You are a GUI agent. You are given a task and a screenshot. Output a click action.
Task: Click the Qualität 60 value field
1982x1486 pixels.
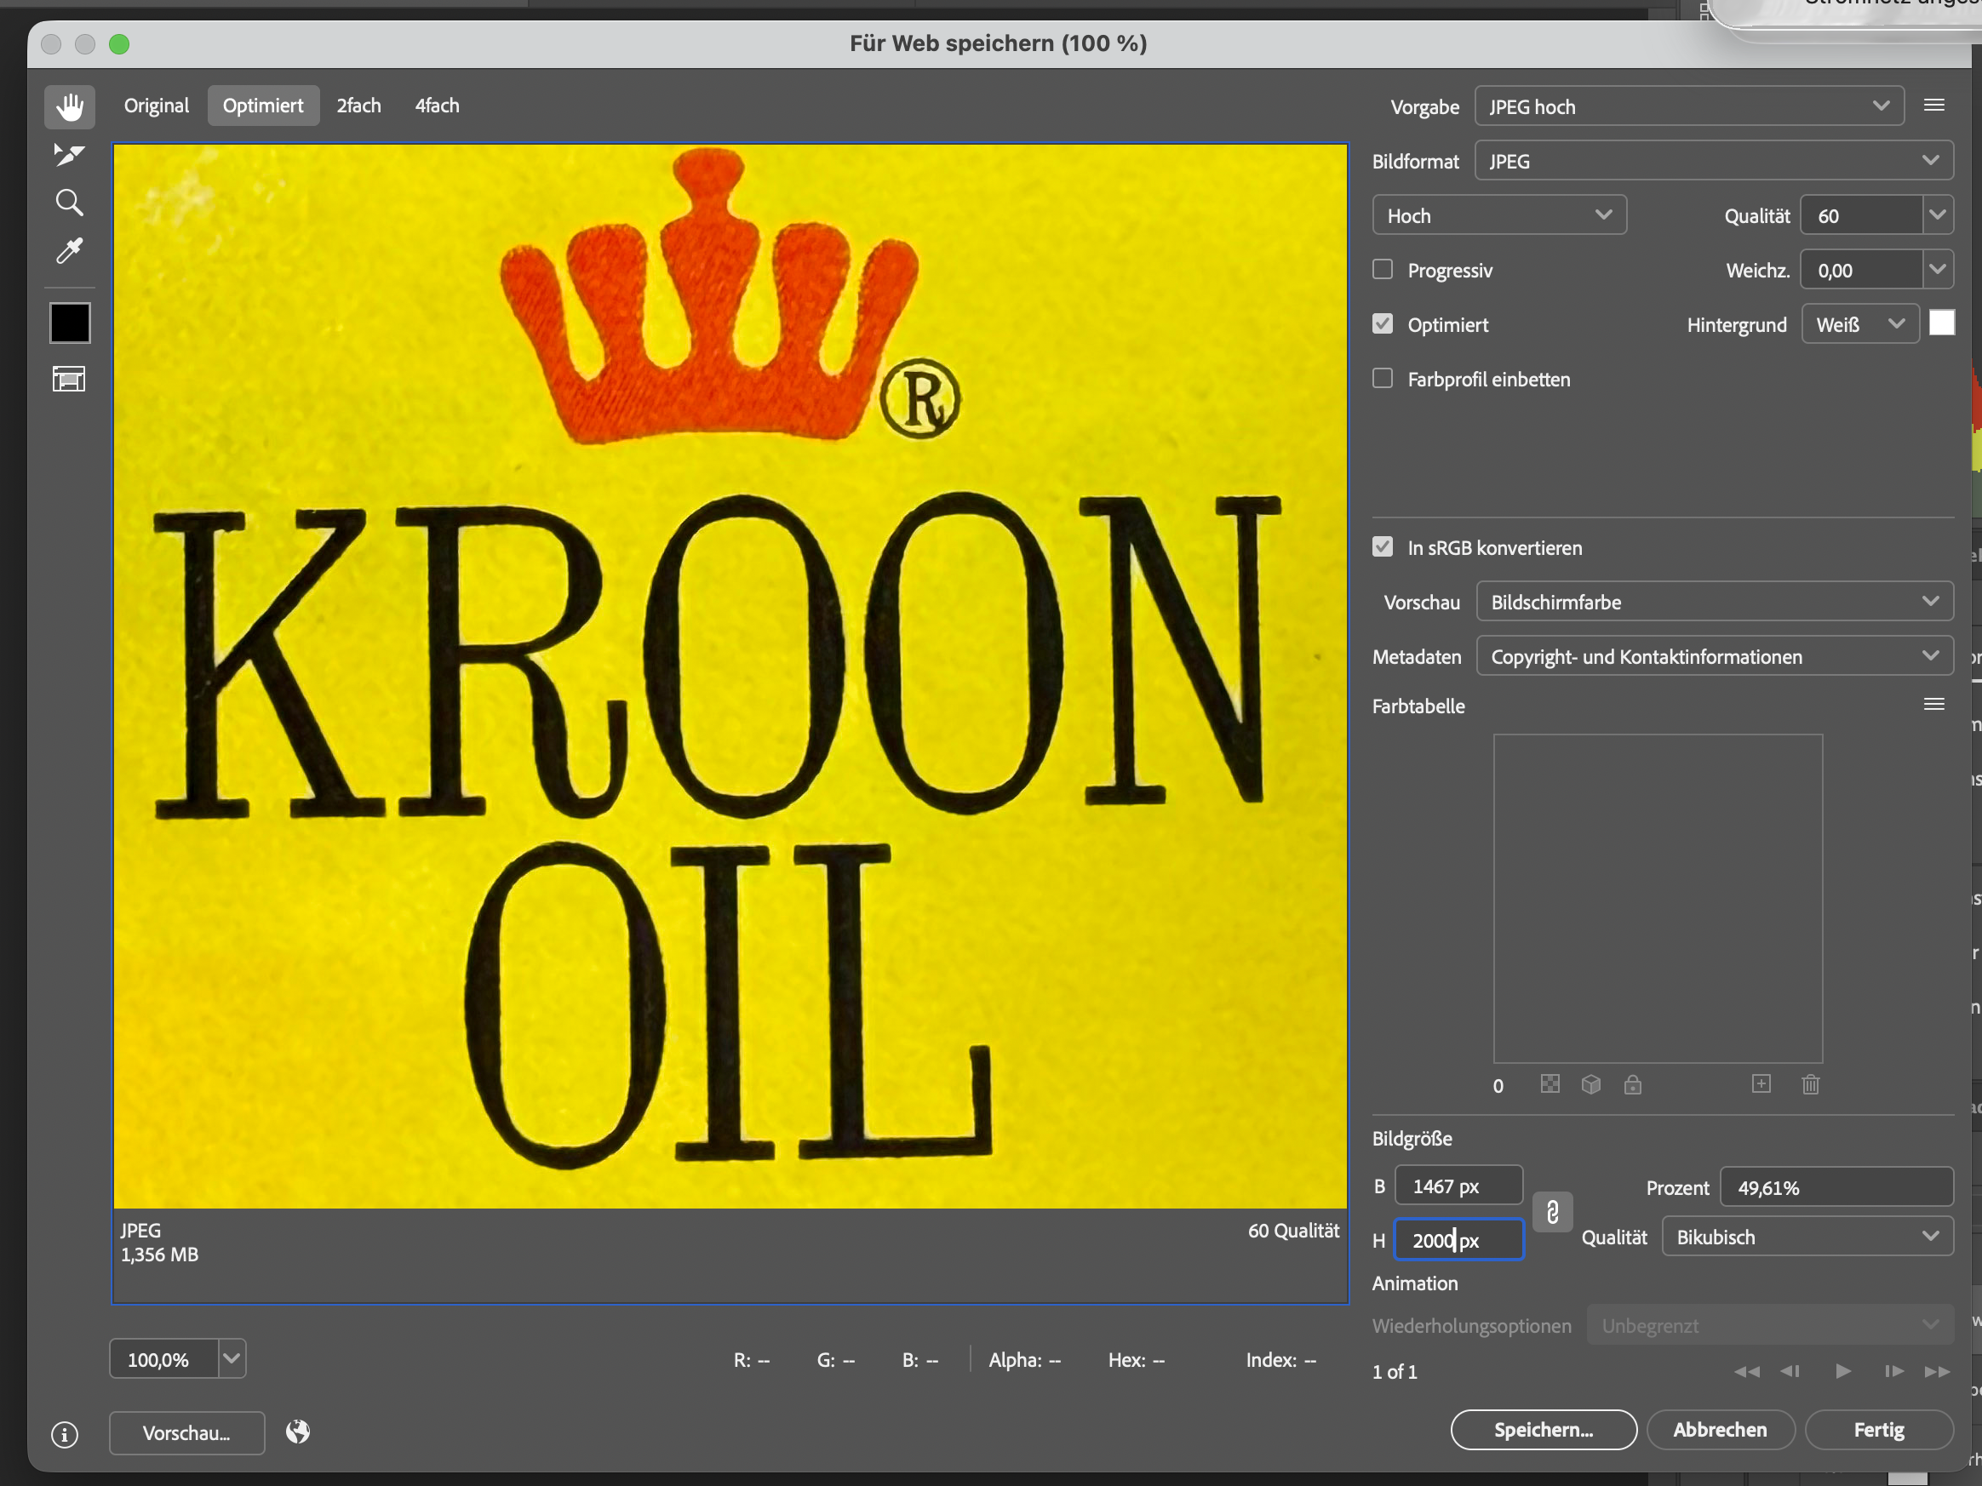point(1861,216)
